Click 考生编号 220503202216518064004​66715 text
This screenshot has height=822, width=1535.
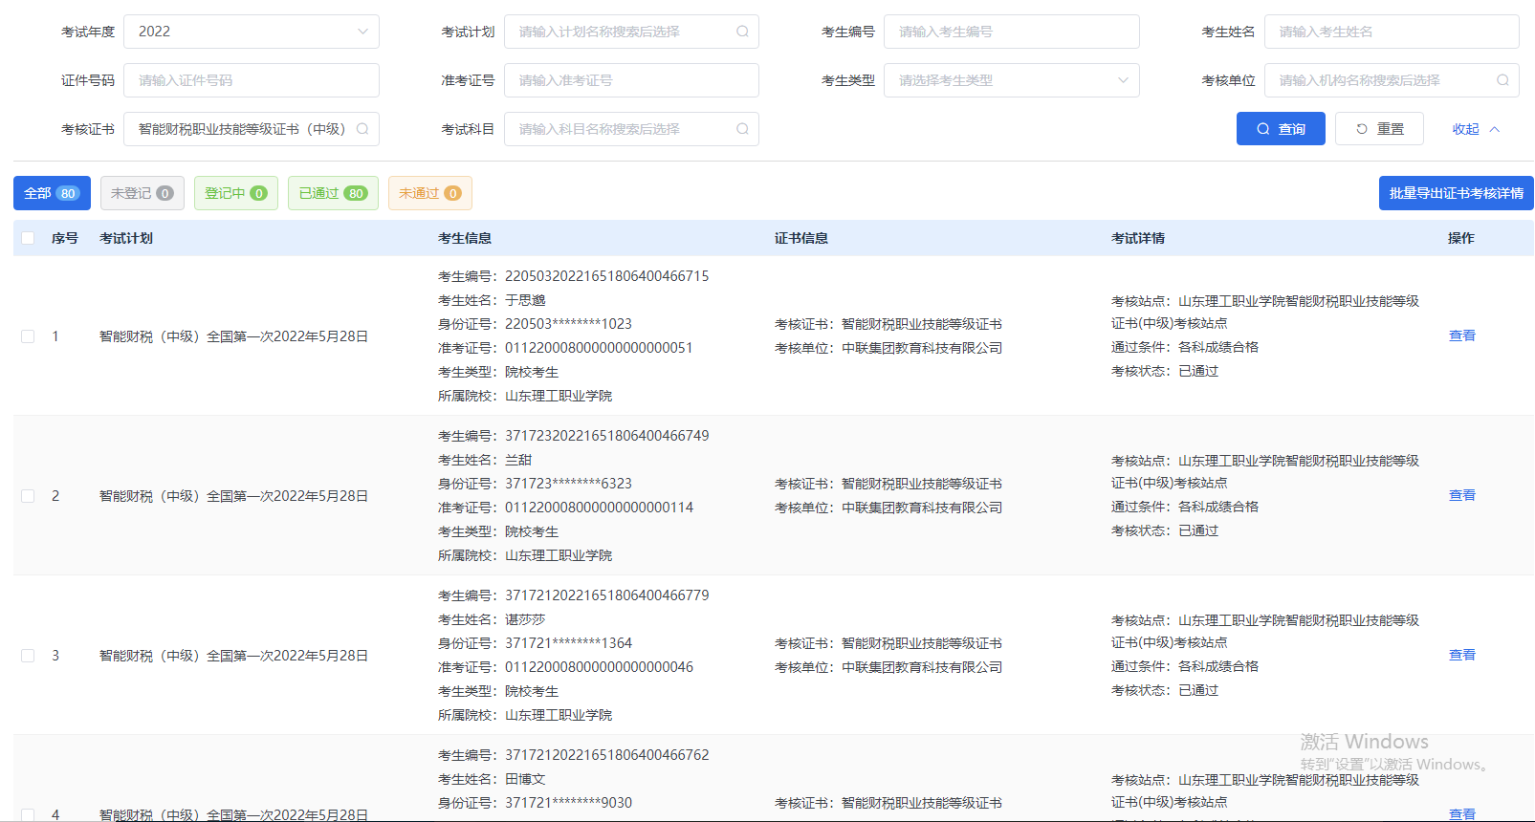[607, 276]
